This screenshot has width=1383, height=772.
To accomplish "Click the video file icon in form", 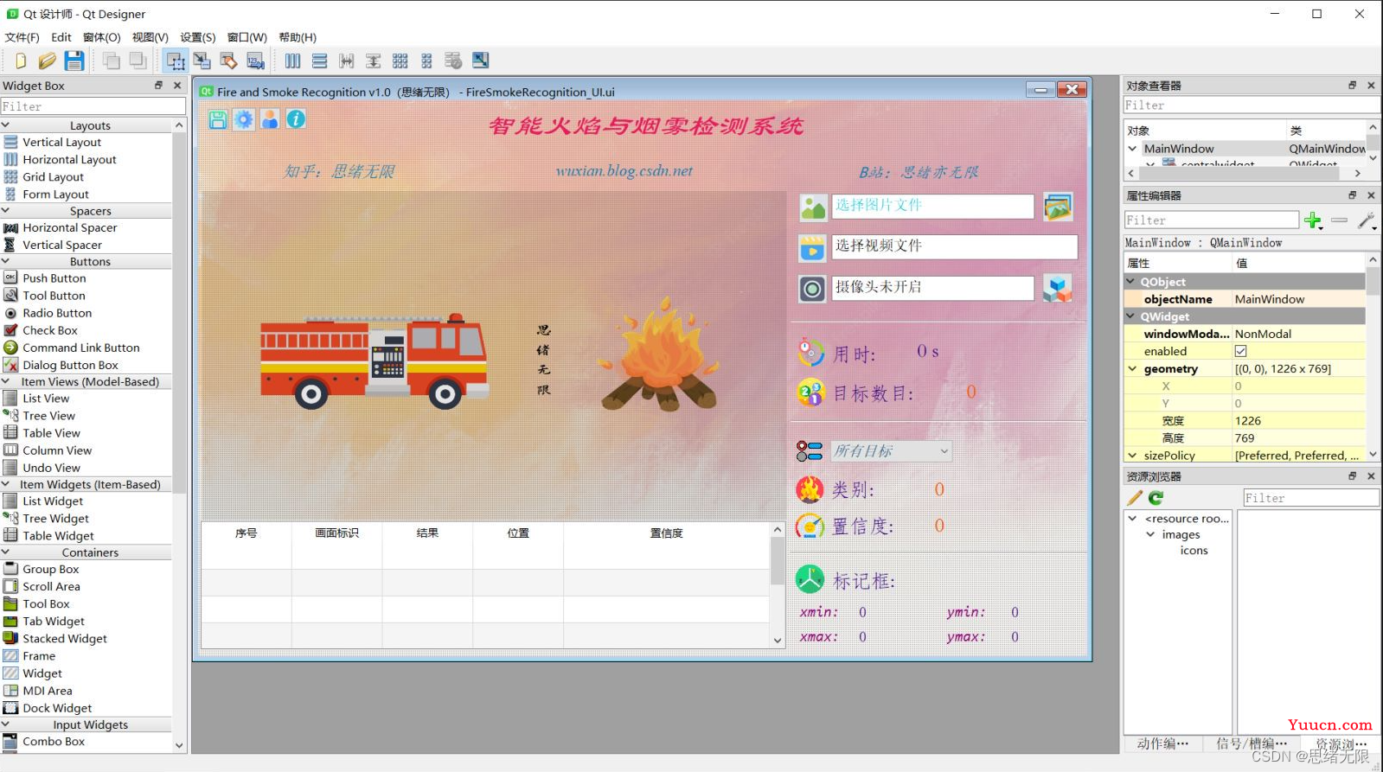I will pyautogui.click(x=812, y=248).
